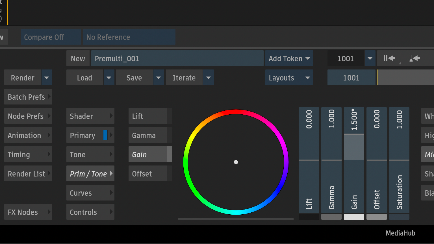The image size is (434, 244).
Task: Open the Layouts dropdown
Action: pyautogui.click(x=289, y=78)
